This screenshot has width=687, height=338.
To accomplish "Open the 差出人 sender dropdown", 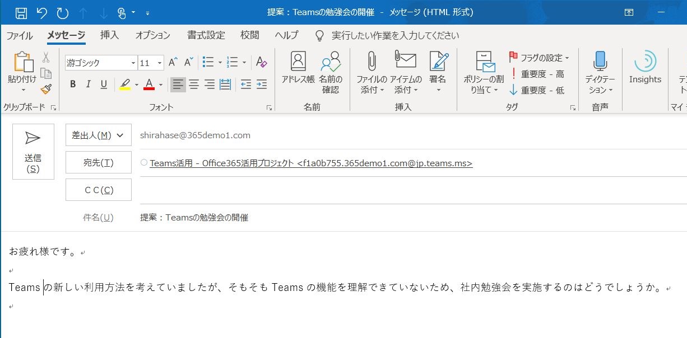I will coord(99,135).
